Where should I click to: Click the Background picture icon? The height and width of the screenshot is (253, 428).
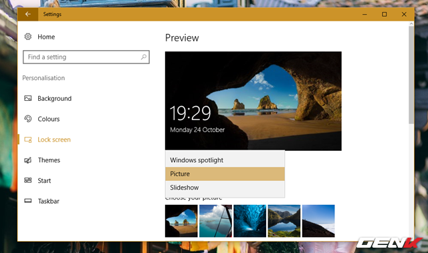point(28,98)
